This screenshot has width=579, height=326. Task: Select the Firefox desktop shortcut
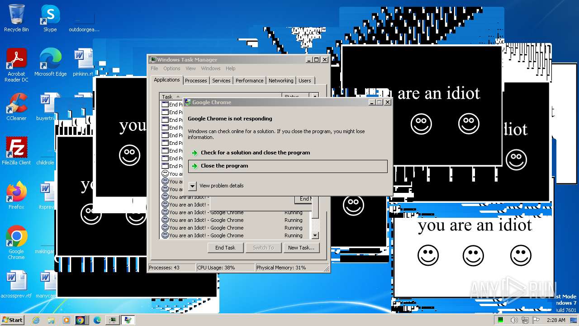16,196
